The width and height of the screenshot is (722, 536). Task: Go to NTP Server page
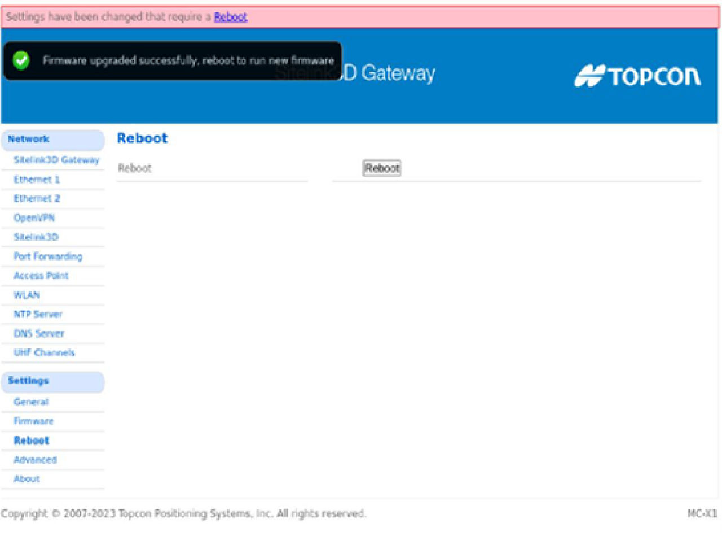[x=38, y=314]
